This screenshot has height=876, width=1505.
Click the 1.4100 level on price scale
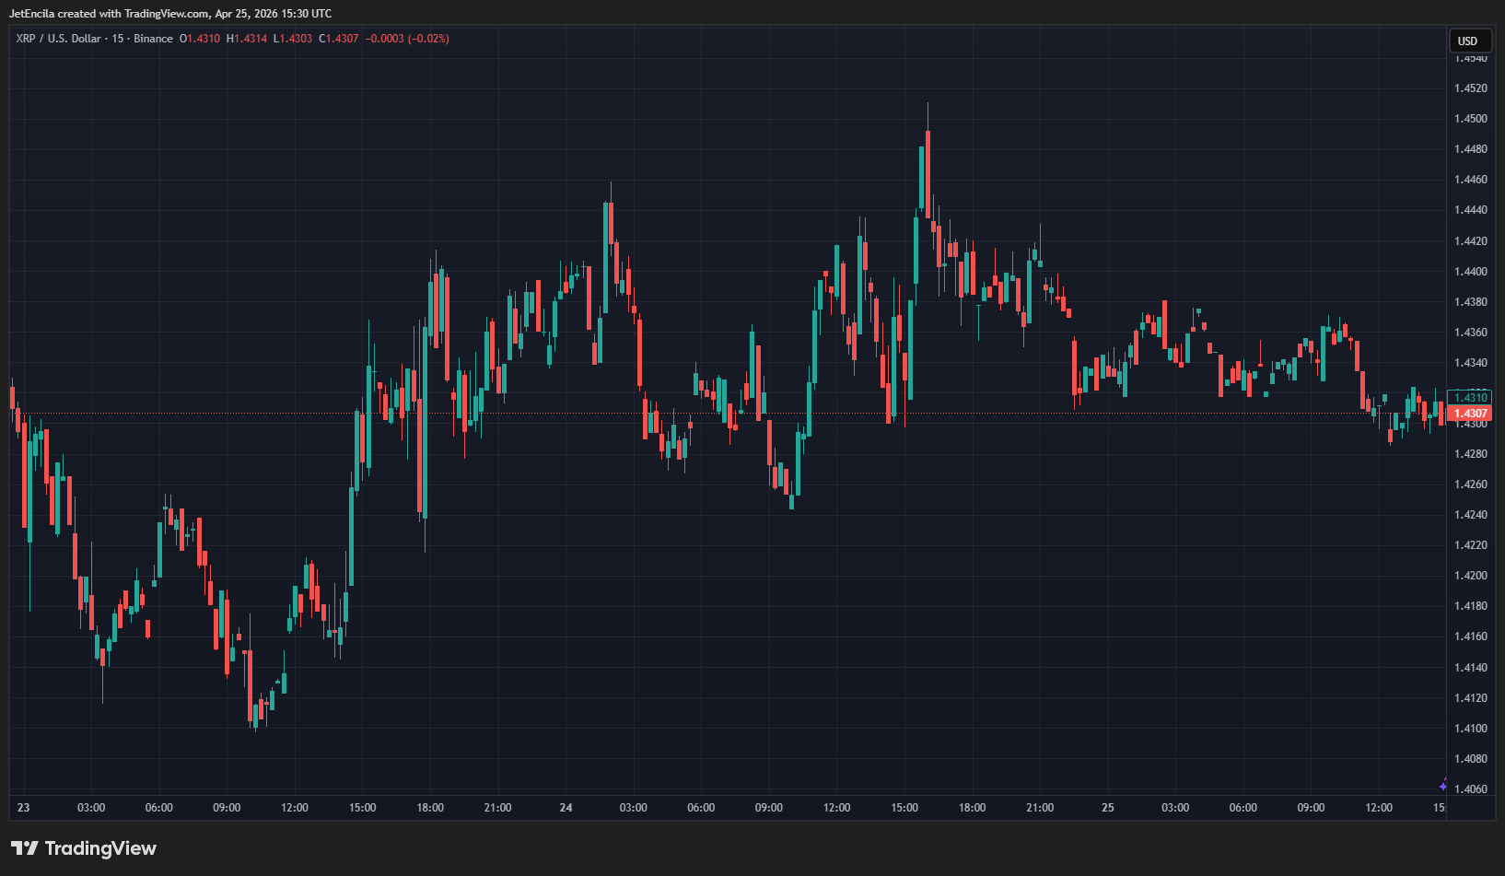click(x=1470, y=729)
